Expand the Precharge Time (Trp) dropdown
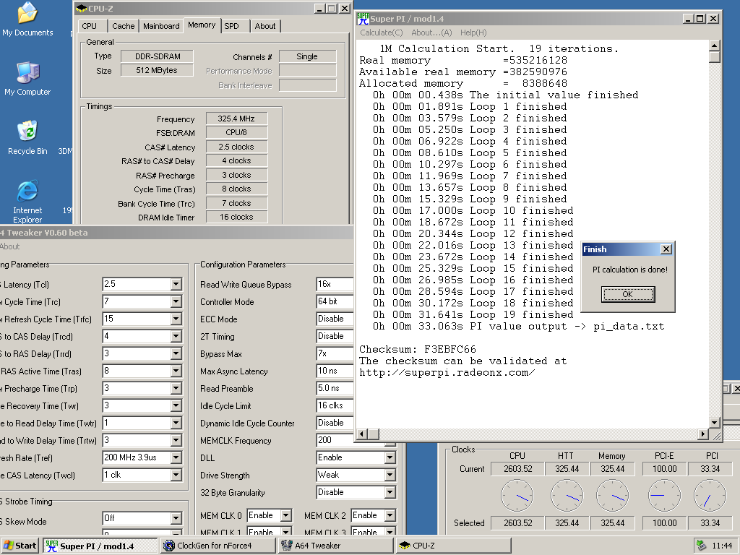 coord(176,388)
